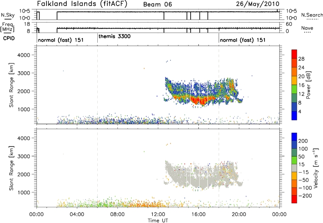Click the 'Velocity [m s-1]' color bar title
Image resolution: width=323 pixels, height=223 pixels.
(x=316, y=168)
